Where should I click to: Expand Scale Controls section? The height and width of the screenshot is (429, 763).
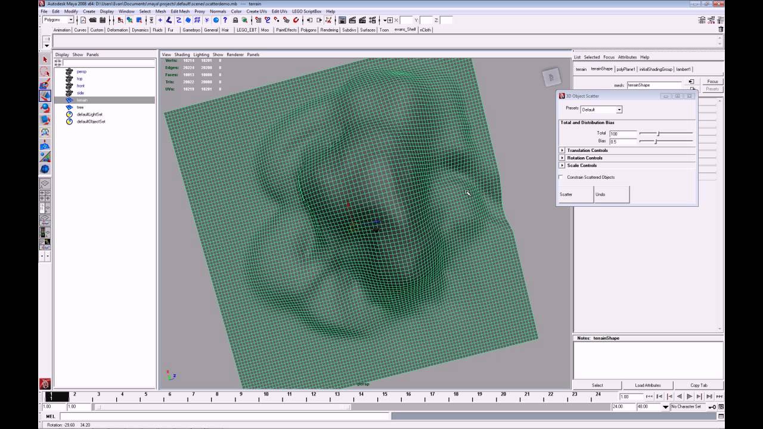562,165
